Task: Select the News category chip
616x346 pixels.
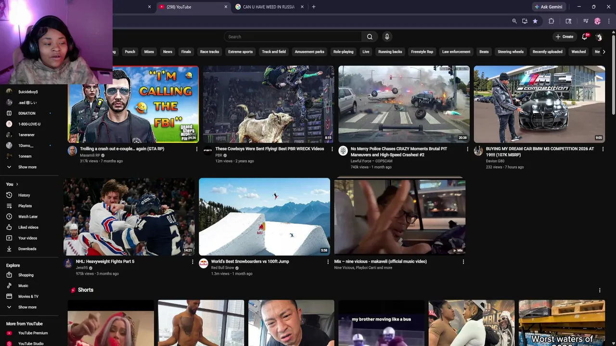Action: pos(167,51)
